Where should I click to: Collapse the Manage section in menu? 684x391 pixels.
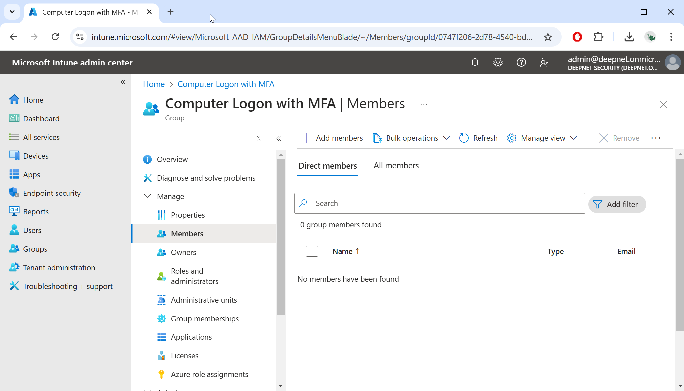[x=147, y=196]
